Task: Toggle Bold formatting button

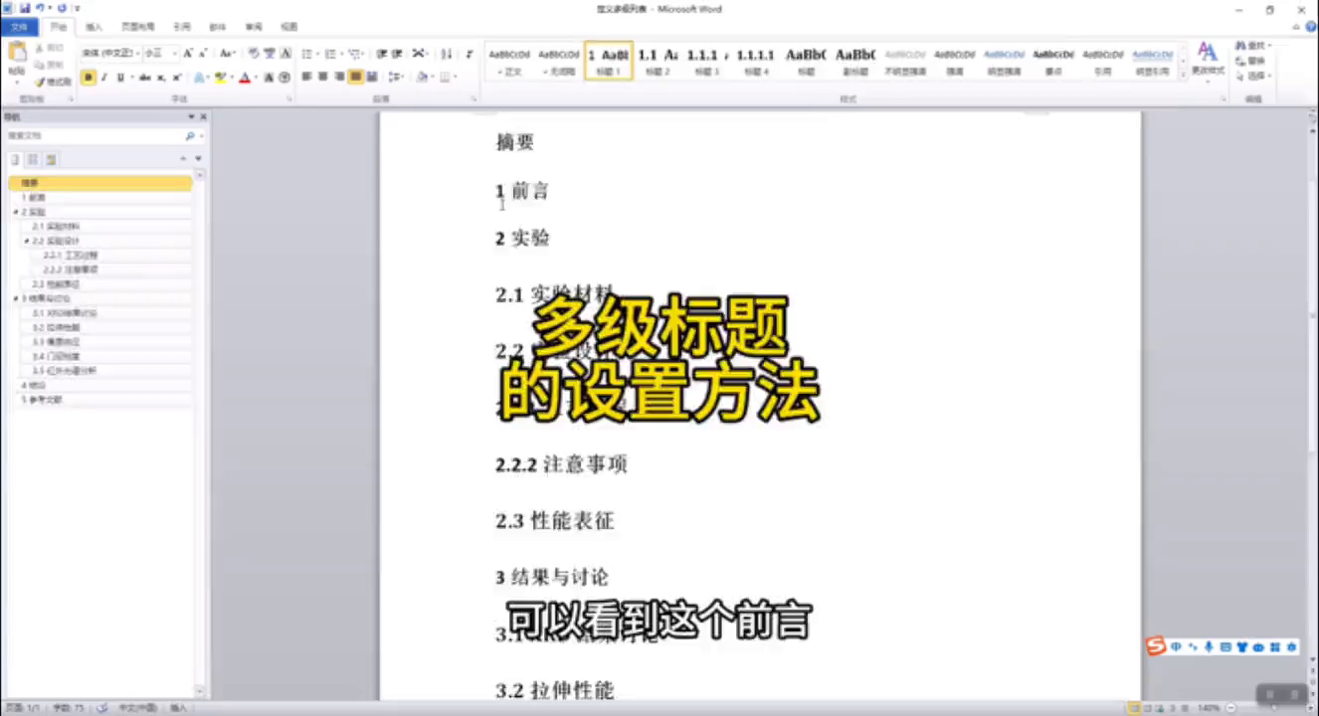Action: pyautogui.click(x=89, y=78)
